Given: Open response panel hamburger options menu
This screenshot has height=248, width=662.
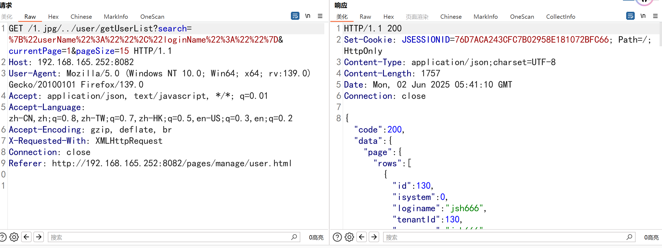Looking at the screenshot, I should 655,16.
